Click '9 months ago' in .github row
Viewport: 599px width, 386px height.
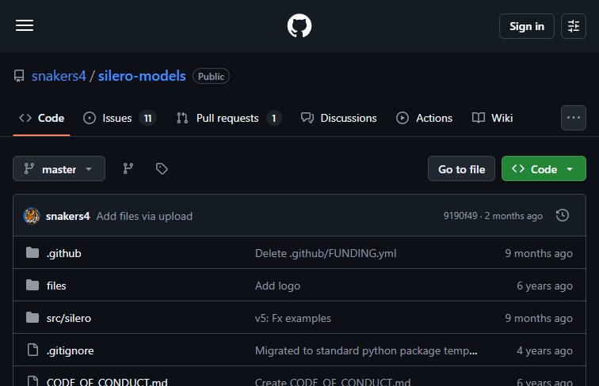539,253
